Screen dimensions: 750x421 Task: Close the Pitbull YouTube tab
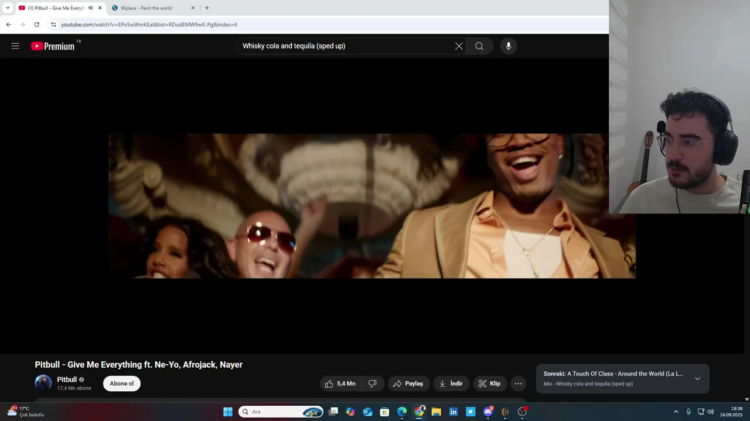point(100,8)
